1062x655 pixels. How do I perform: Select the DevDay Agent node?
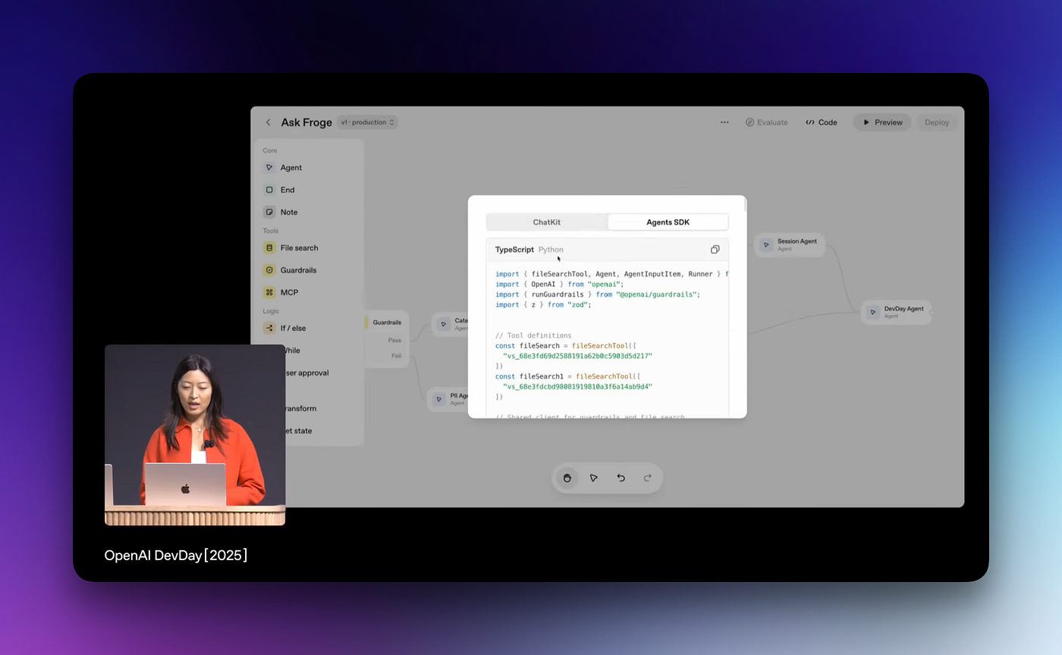coord(897,312)
